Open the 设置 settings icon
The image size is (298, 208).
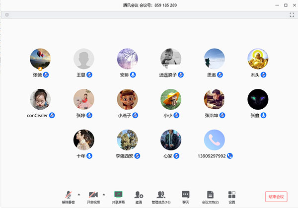[x=232, y=195]
